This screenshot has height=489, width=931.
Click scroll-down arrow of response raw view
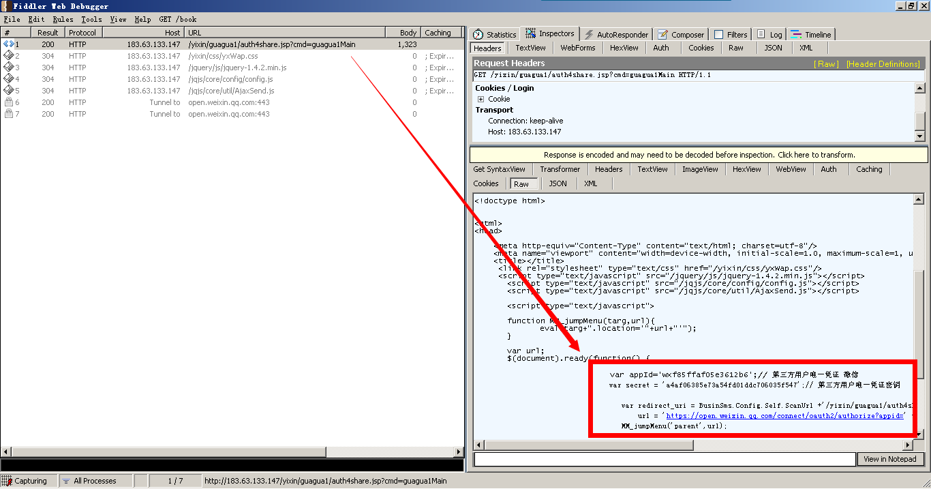coord(920,434)
